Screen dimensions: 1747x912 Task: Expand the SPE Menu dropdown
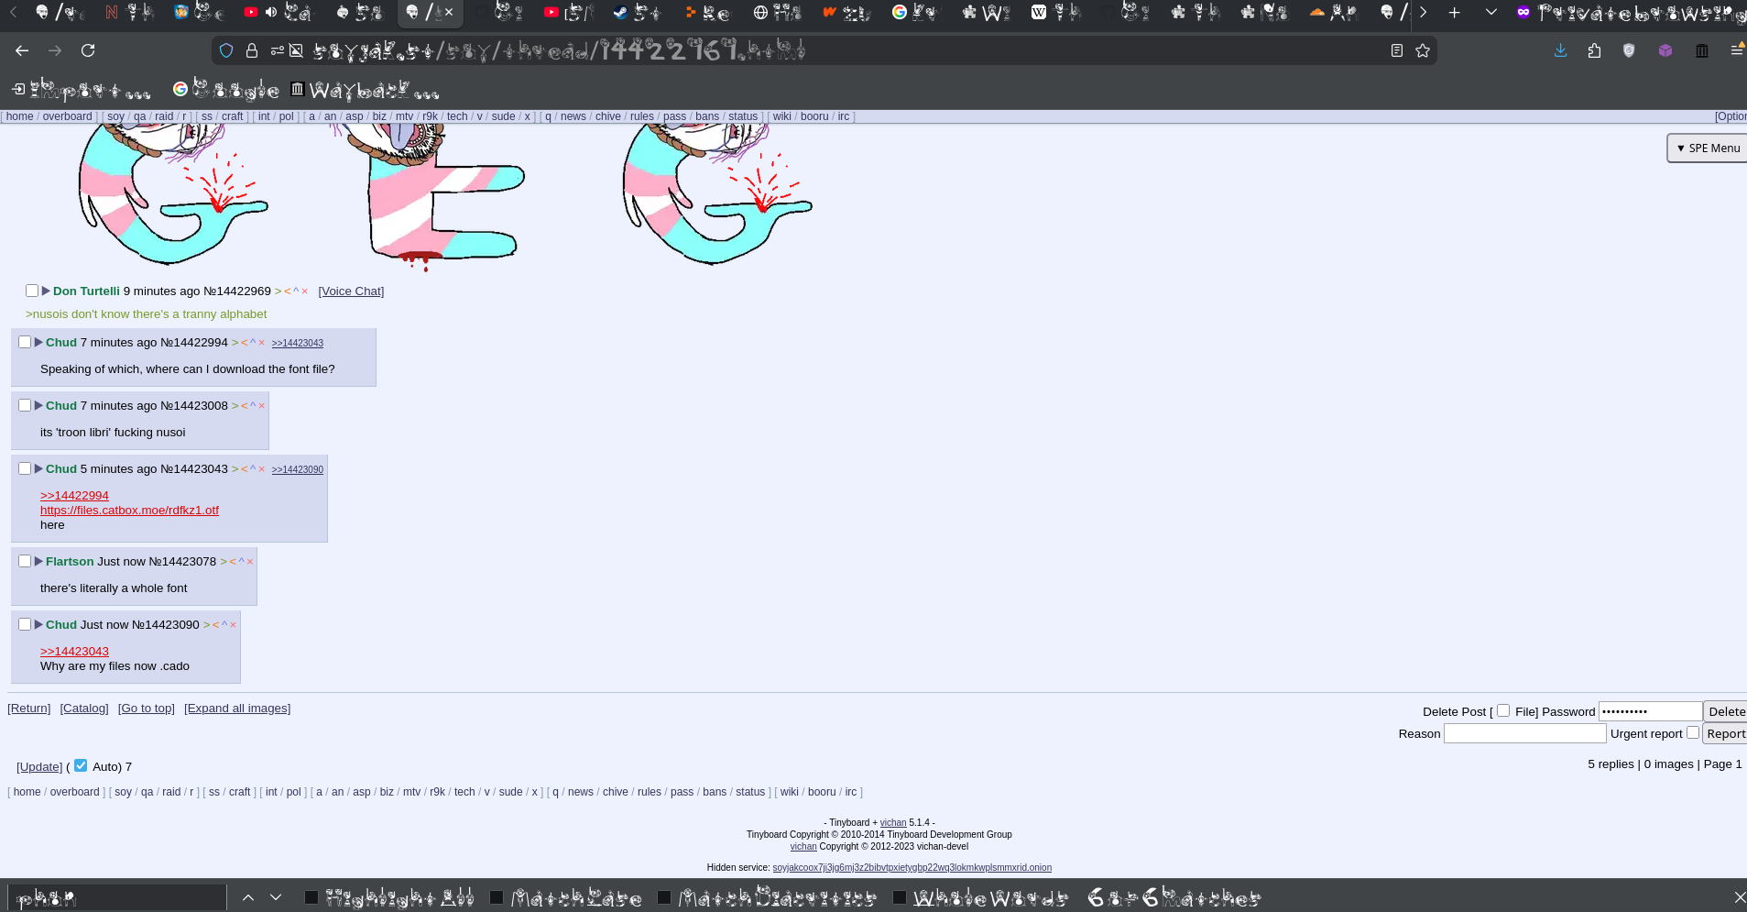[x=1708, y=148]
